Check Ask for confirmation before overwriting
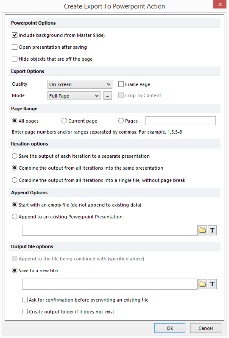This screenshot has height=338, width=229. tap(25, 300)
